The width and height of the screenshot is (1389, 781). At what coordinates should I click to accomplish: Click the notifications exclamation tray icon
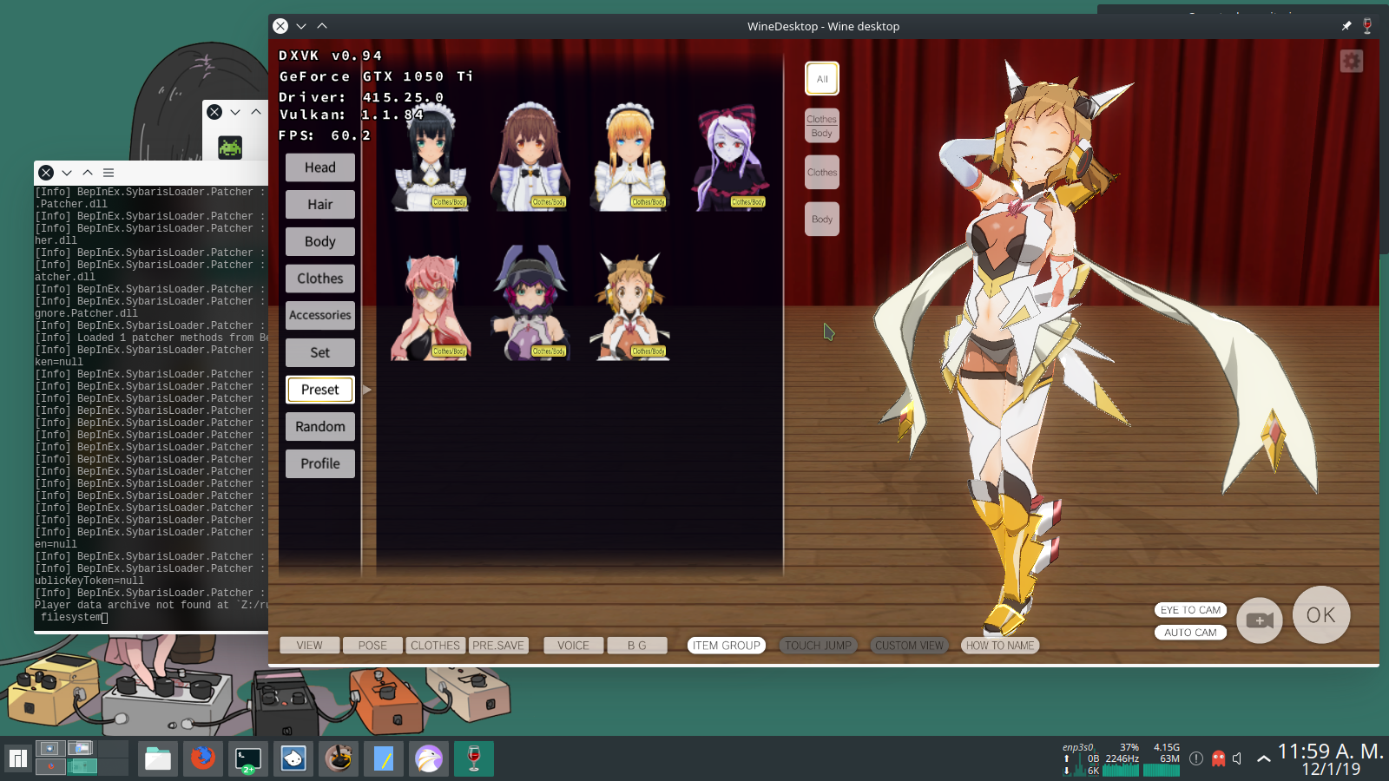pos(1196,758)
